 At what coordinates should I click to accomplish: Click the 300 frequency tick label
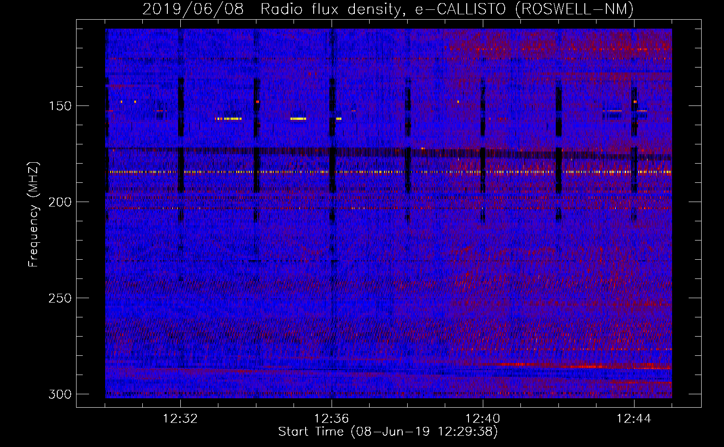click(x=60, y=394)
